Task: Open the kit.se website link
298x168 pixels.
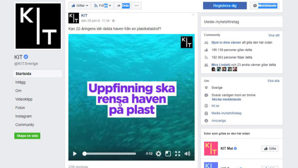Action: point(215,106)
